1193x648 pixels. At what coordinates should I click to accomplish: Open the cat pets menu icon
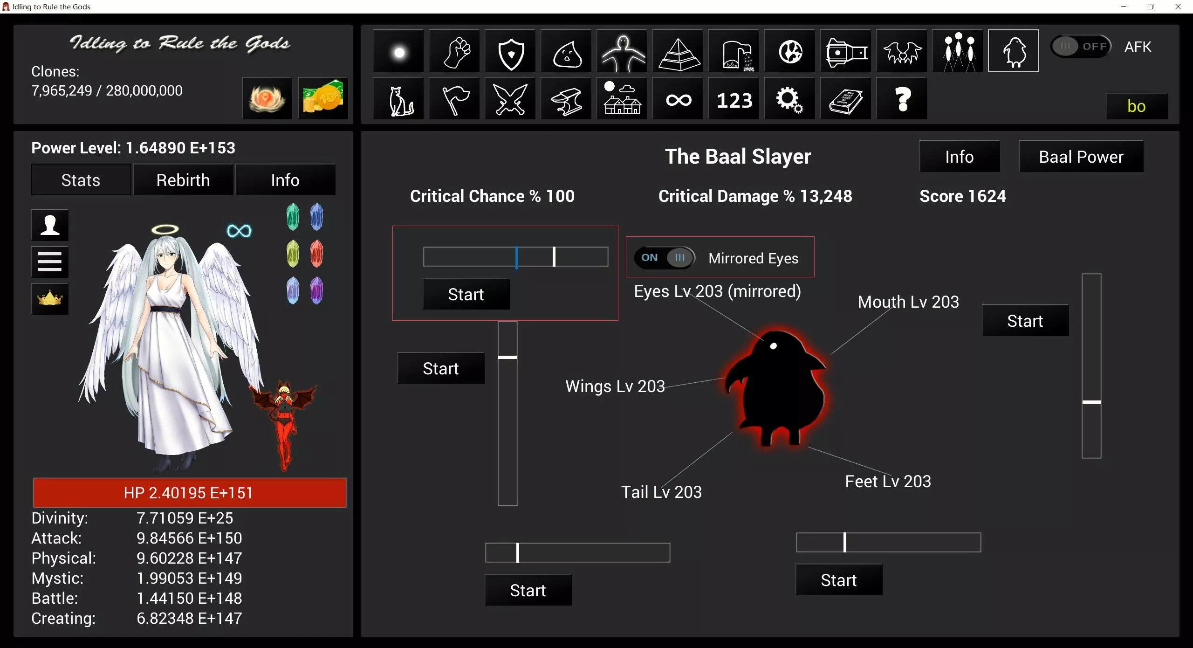399,99
